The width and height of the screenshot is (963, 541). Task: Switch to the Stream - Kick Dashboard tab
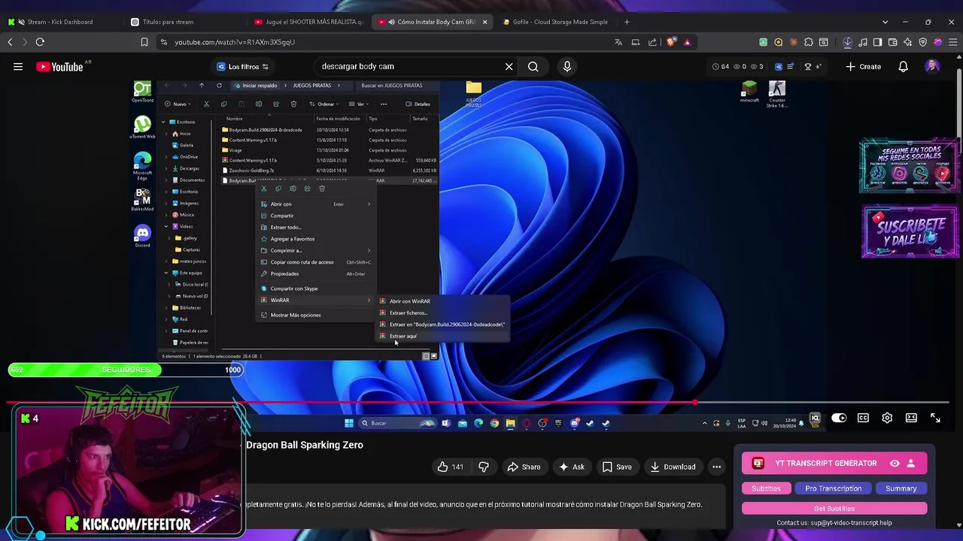(x=59, y=22)
